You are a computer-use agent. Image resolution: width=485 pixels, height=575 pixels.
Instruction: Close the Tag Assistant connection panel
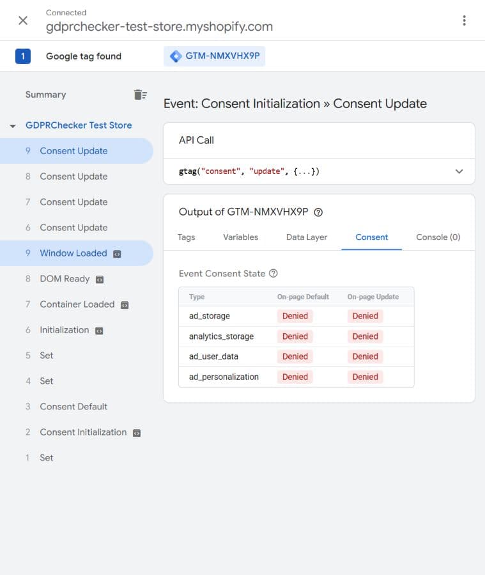tap(23, 20)
